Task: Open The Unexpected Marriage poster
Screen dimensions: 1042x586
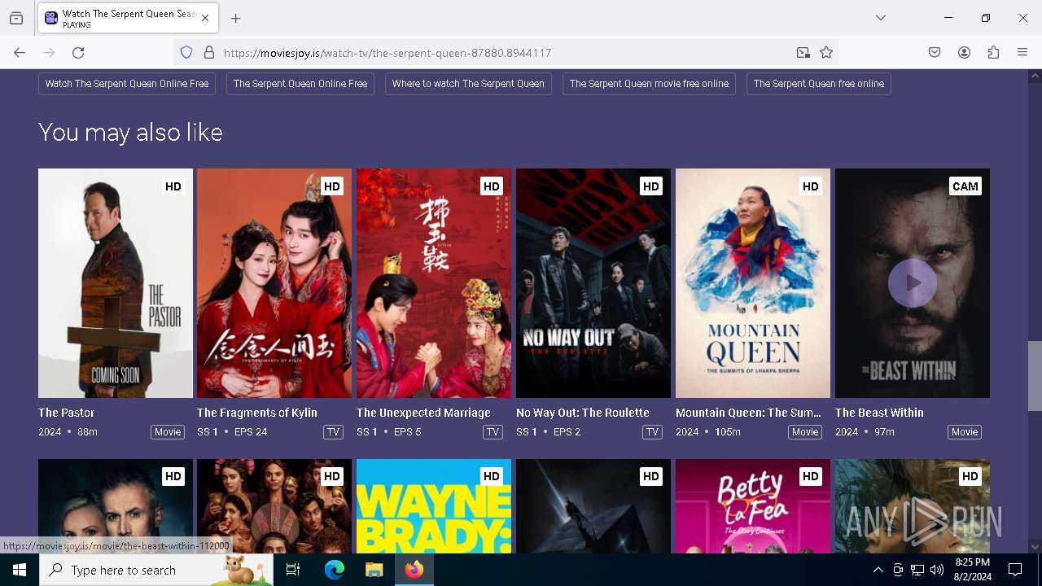Action: [434, 283]
